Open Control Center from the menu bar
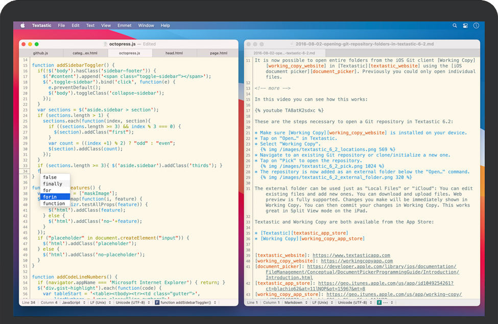Viewport: 498px width, 324px height. pos(465,26)
